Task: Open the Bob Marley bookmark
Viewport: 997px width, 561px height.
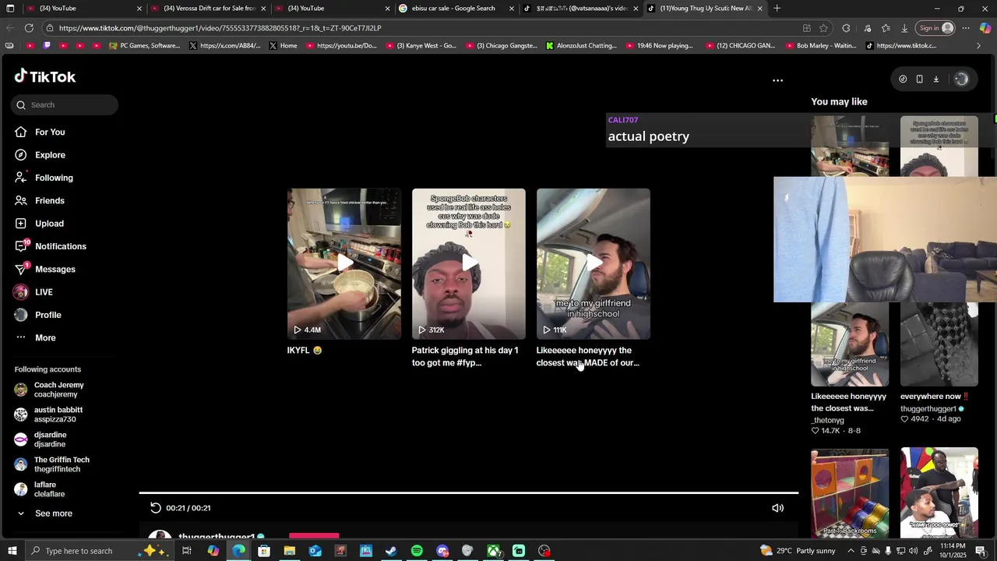Action: (820, 46)
